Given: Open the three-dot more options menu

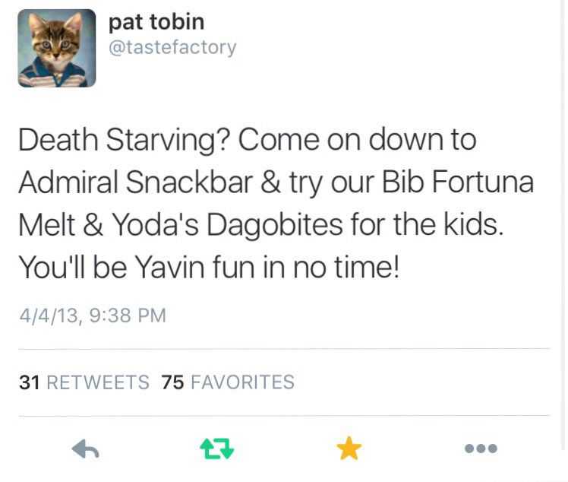Looking at the screenshot, I should (x=481, y=449).
